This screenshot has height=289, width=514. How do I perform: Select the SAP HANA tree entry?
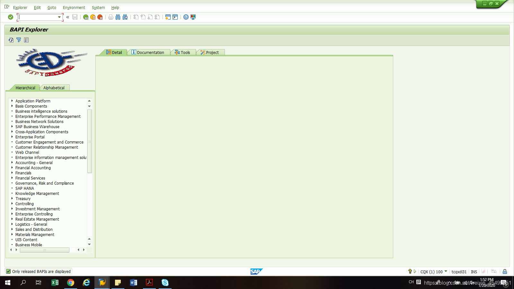point(25,188)
